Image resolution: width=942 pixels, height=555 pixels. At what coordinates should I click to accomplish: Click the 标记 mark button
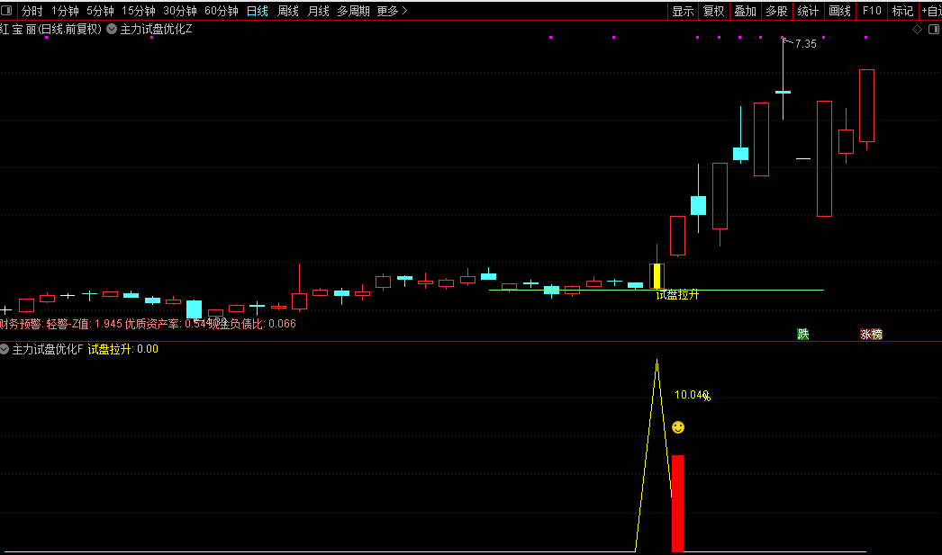click(903, 11)
